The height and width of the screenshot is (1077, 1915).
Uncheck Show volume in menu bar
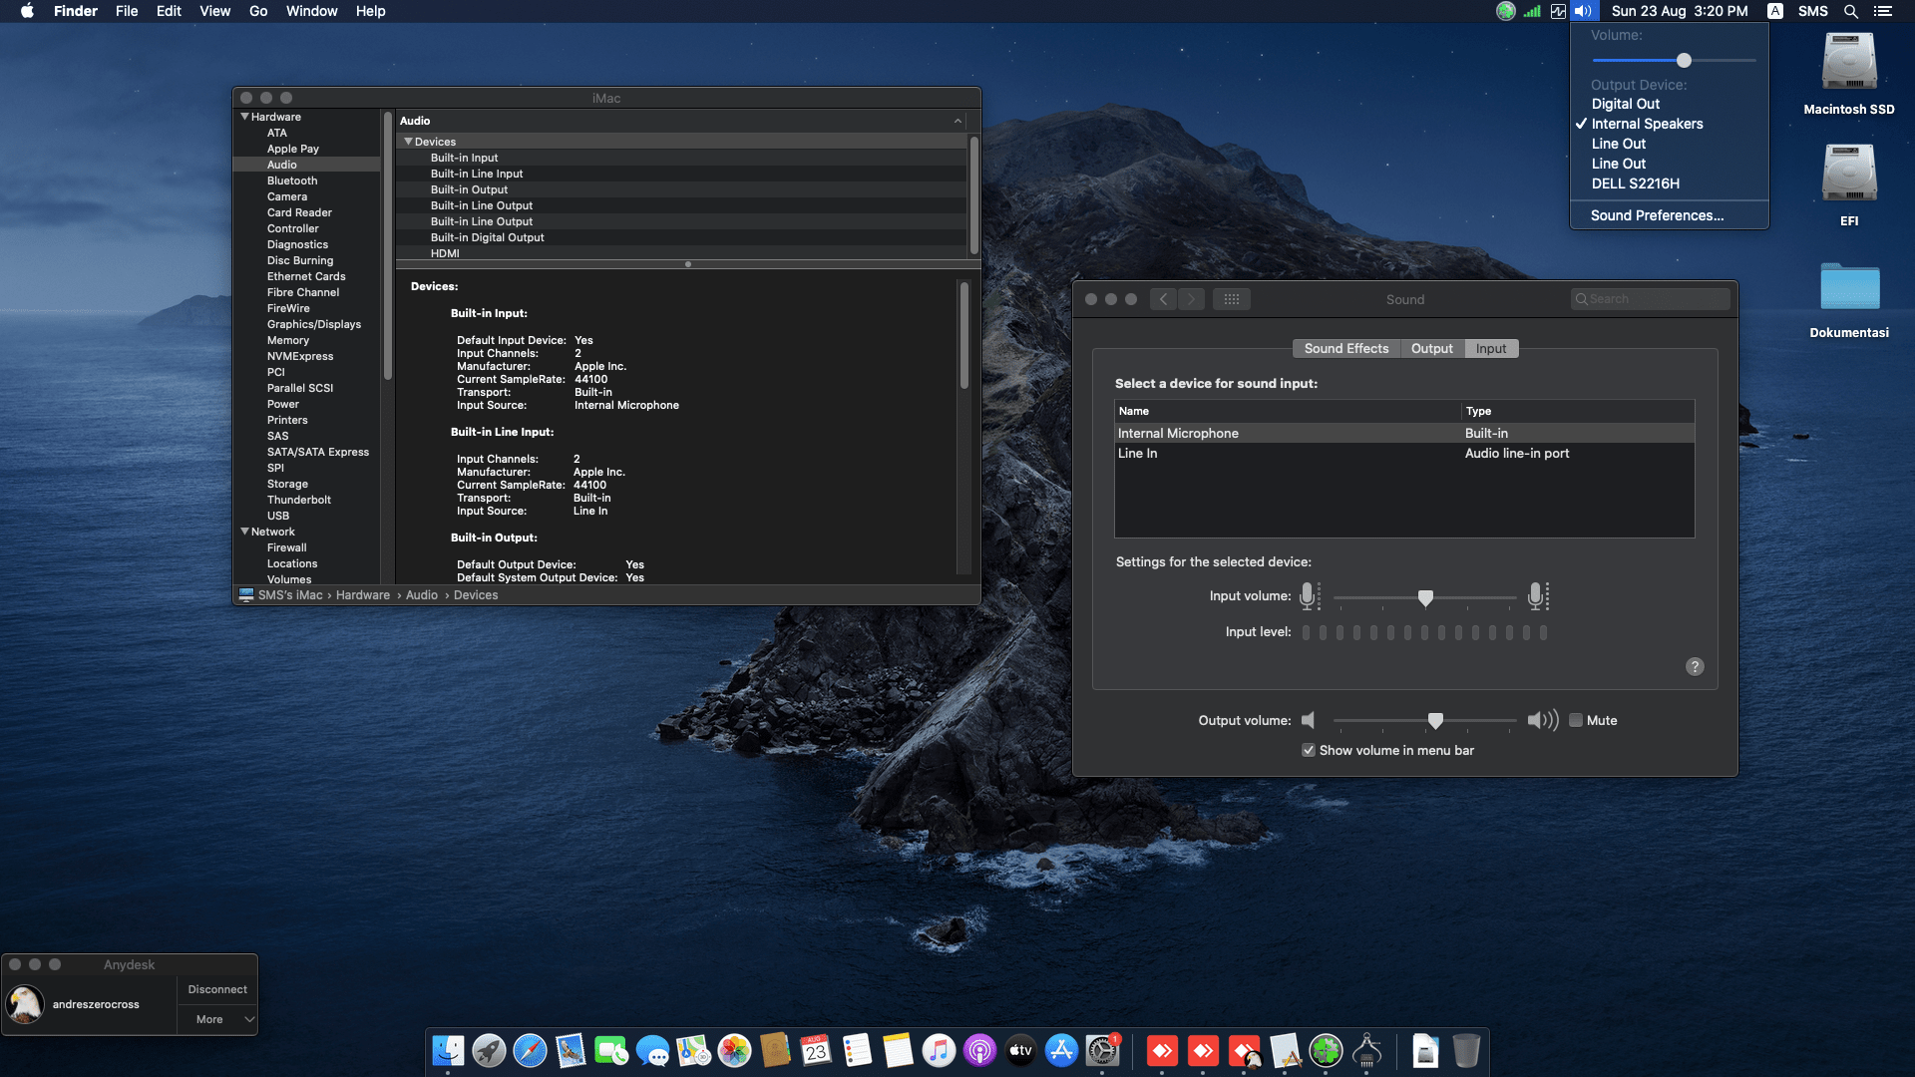coord(1308,750)
